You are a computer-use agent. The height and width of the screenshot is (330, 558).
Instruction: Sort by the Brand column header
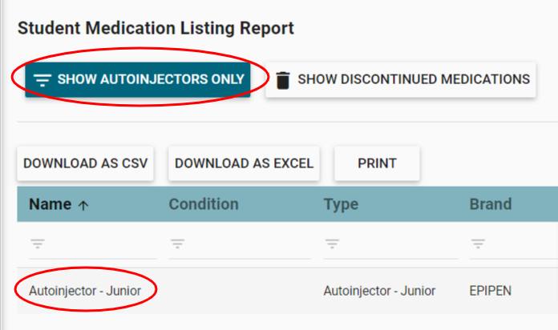click(490, 204)
